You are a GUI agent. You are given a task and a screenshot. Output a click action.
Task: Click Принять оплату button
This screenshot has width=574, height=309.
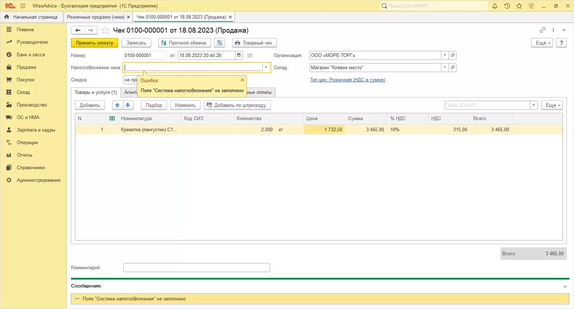click(x=95, y=43)
